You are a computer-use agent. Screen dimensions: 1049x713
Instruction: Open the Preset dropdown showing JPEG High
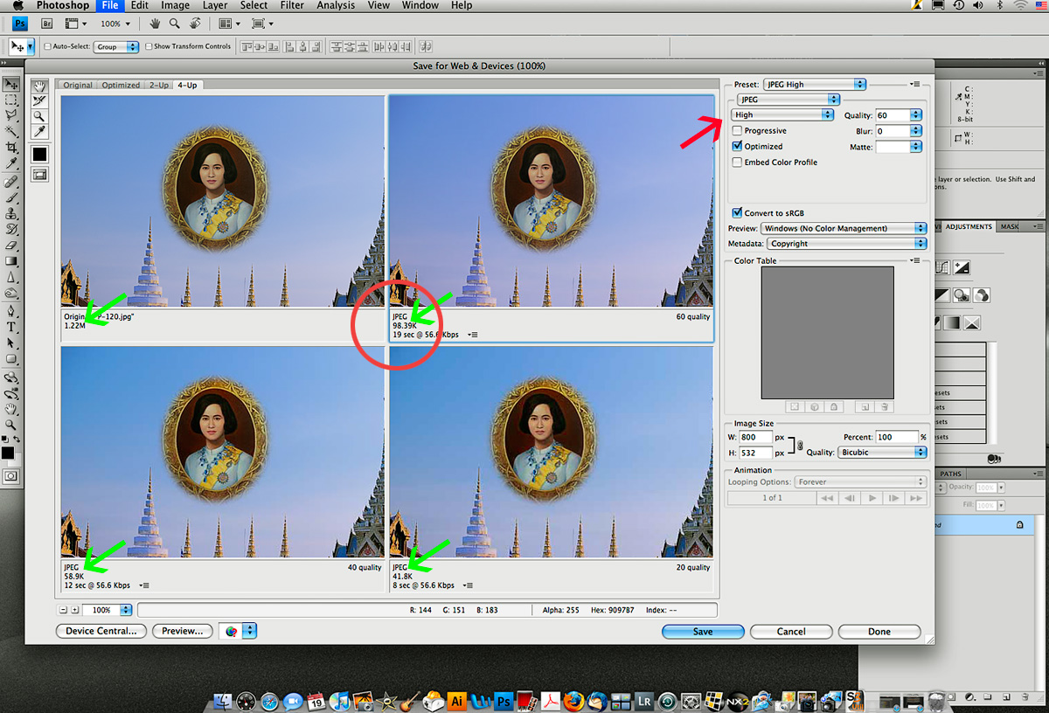pos(814,85)
